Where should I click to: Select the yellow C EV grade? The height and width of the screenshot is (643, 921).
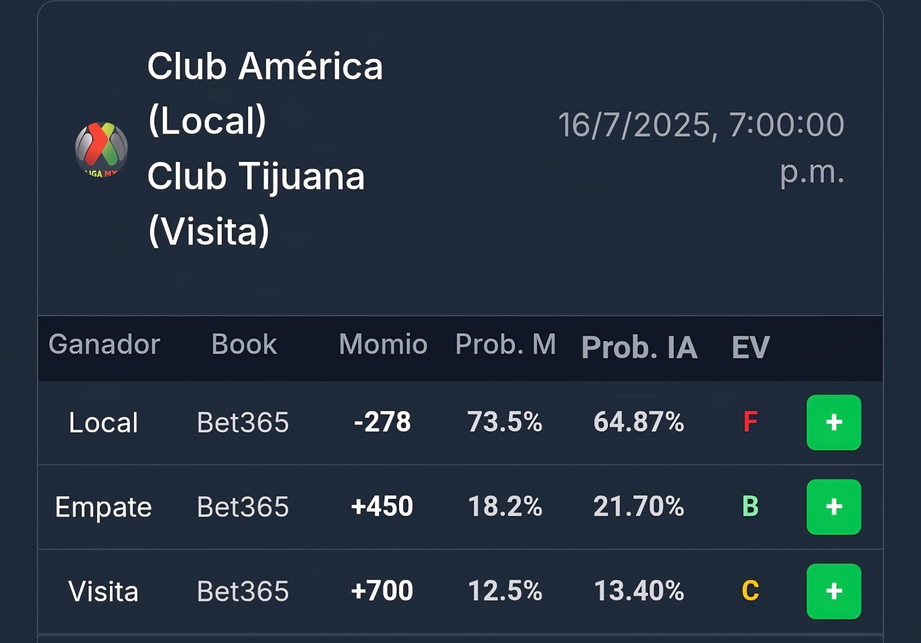click(x=750, y=590)
